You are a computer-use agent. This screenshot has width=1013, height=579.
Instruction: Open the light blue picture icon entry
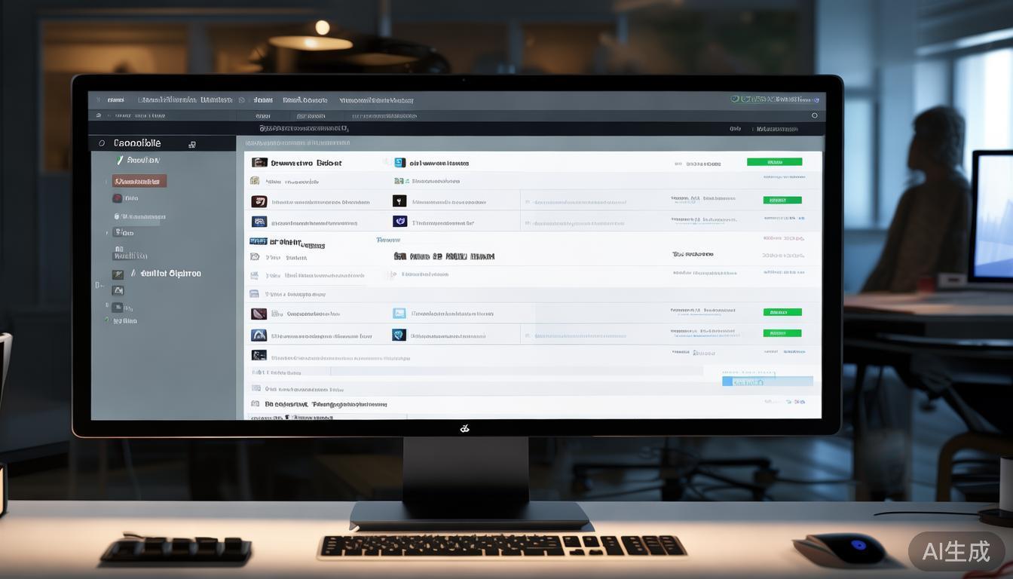click(399, 313)
